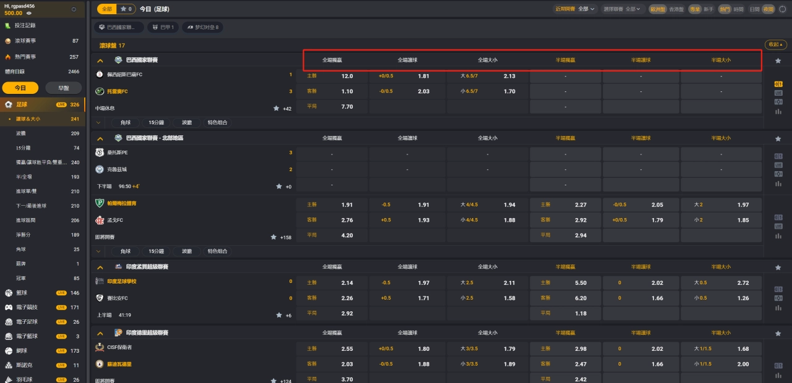
Task: Open 投注記錄 betting records in the sidebar
Action: [25, 25]
